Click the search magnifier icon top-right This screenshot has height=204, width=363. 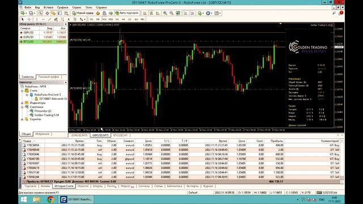point(334,13)
